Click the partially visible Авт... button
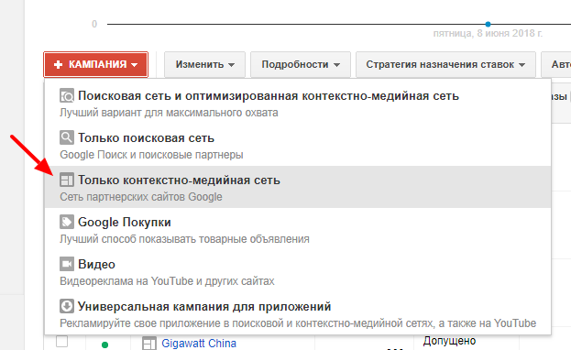 (556, 64)
